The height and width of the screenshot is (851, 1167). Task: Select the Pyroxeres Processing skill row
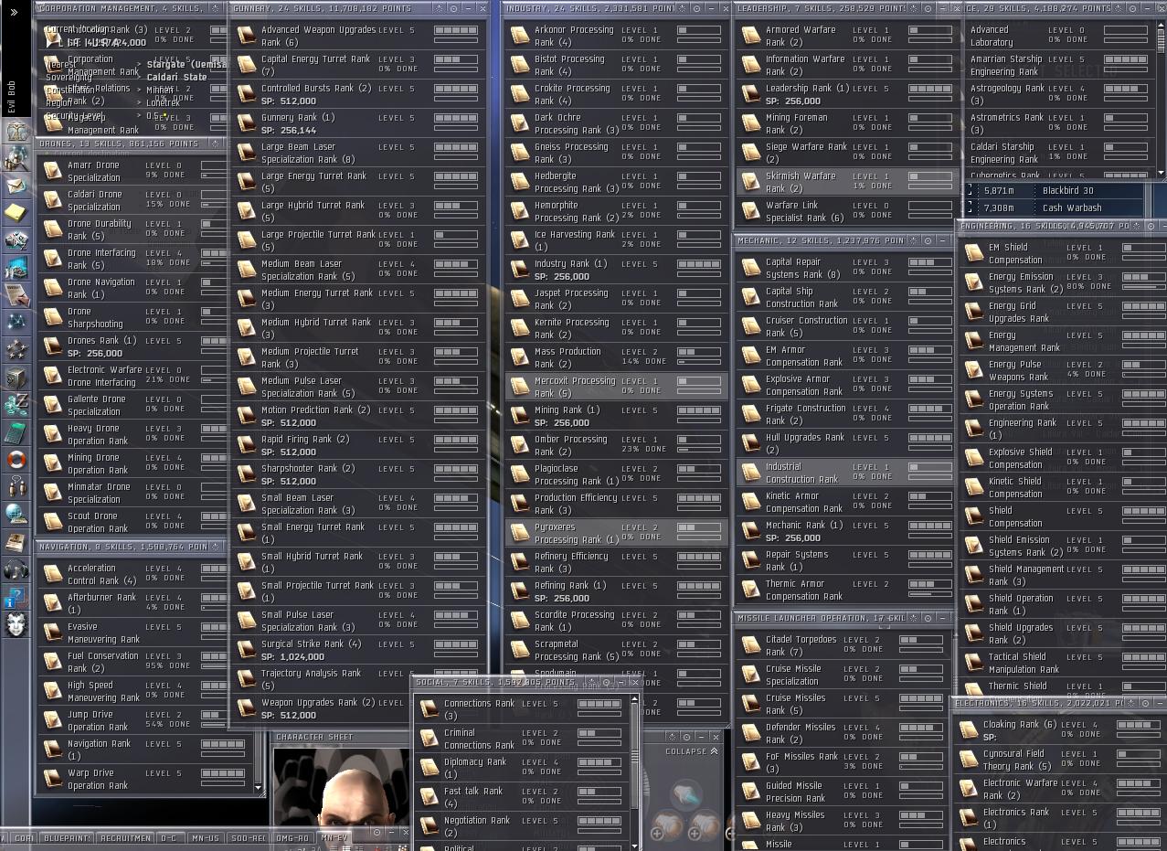pos(617,533)
